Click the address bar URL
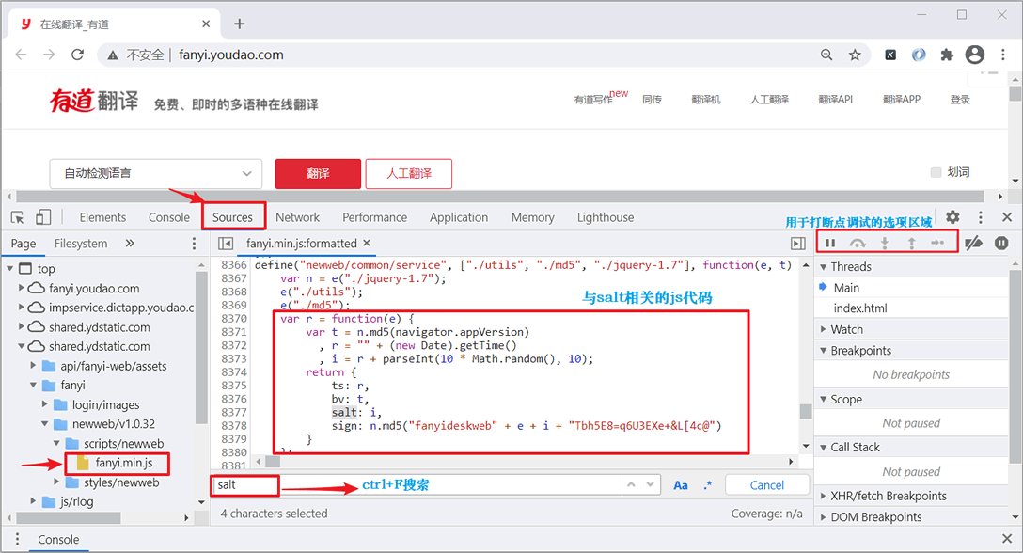This screenshot has height=553, width=1023. (231, 55)
